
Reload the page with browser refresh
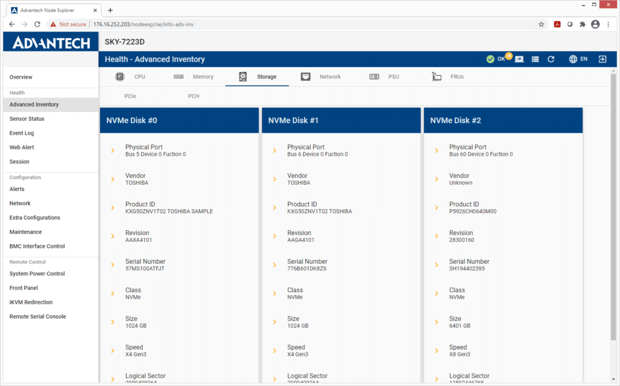(37, 24)
